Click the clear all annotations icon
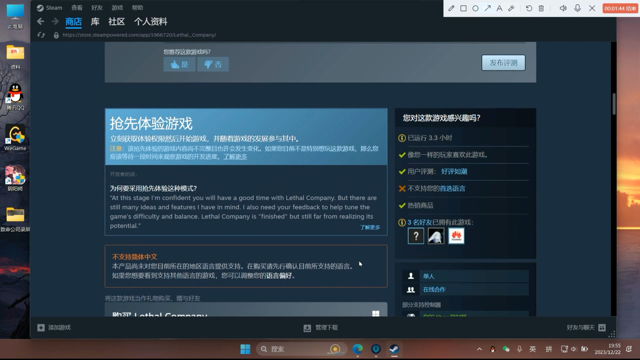640x360 pixels. pyautogui.click(x=542, y=8)
